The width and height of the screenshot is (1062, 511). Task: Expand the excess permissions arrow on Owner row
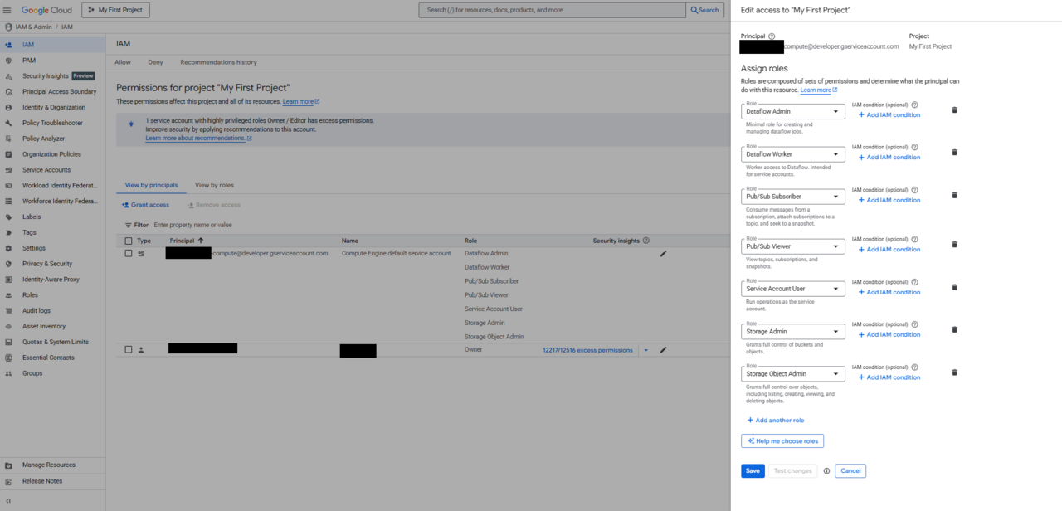tap(645, 350)
